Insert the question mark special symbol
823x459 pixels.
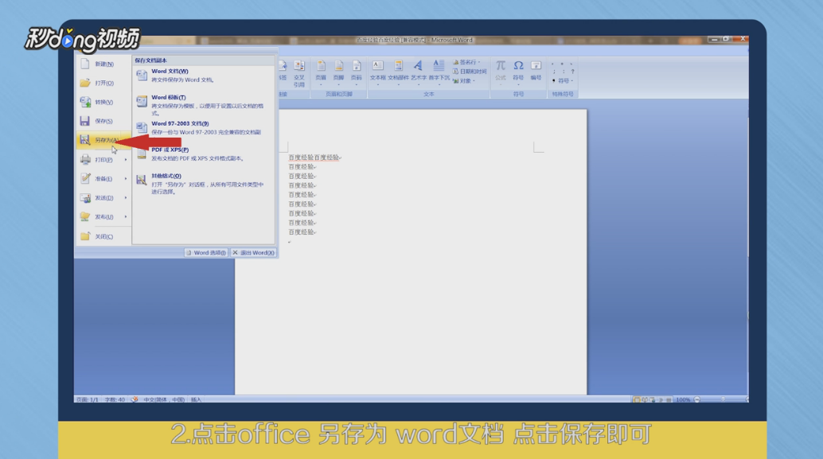point(572,72)
